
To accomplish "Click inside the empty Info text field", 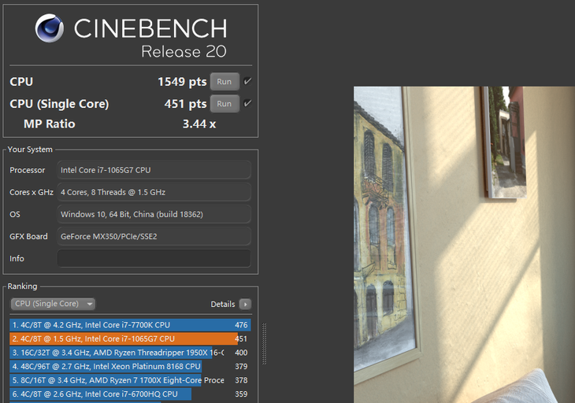I will (x=154, y=258).
